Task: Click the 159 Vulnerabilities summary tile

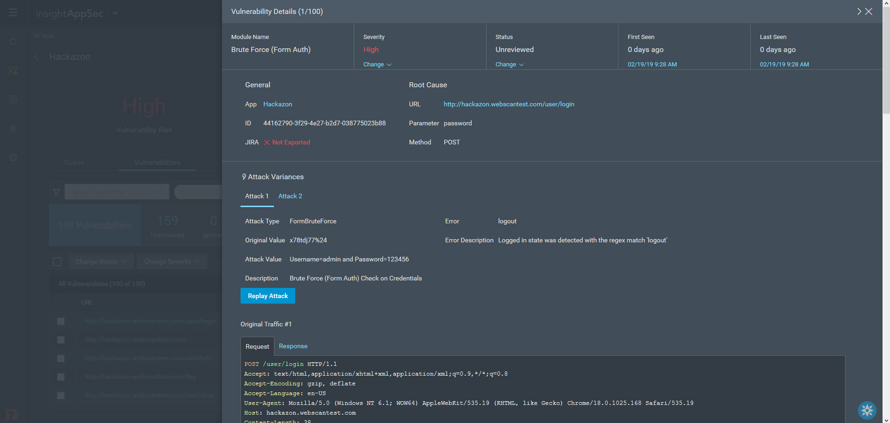Action: coord(95,225)
